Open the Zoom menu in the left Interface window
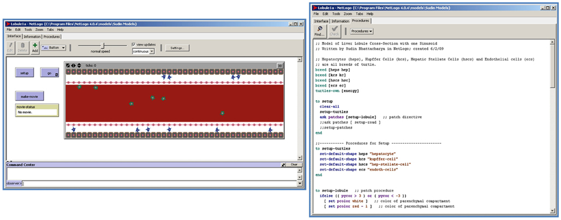 (39, 29)
